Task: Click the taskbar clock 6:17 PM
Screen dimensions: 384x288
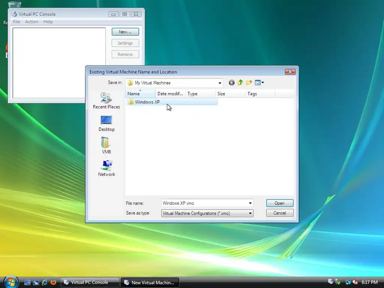Action: pyautogui.click(x=369, y=282)
